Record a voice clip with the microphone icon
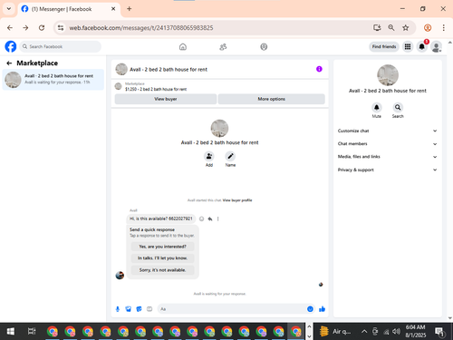 [x=118, y=309]
